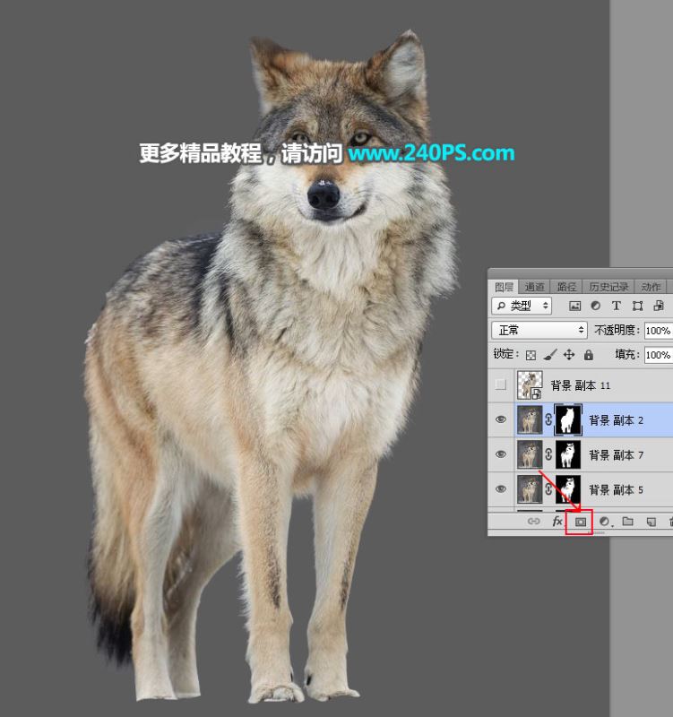The image size is (673, 717).
Task: Click mask link icon on 背景 副本 2
Action: pos(548,419)
